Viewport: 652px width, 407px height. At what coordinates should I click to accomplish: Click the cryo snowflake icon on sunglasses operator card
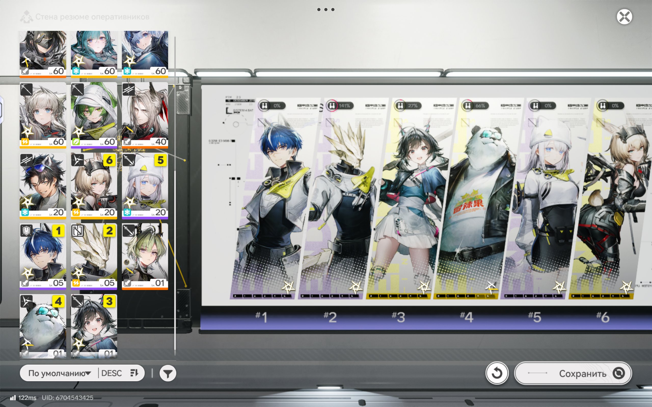25,212
